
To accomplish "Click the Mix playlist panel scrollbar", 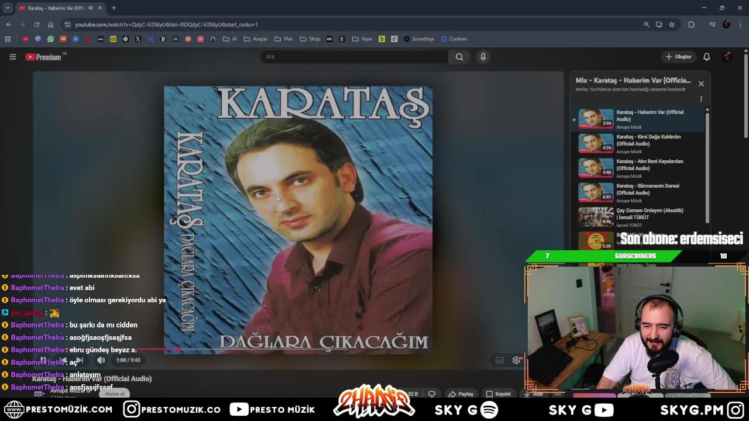I will pyautogui.click(x=707, y=167).
